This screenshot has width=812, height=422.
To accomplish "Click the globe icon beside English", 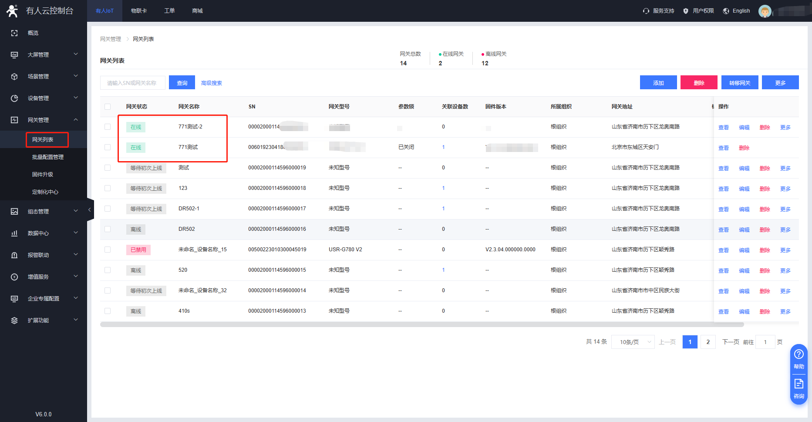I will (726, 11).
